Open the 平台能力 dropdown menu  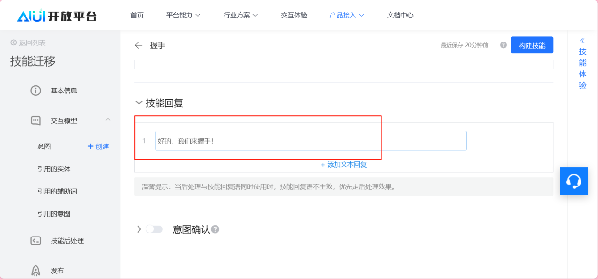[x=183, y=15]
